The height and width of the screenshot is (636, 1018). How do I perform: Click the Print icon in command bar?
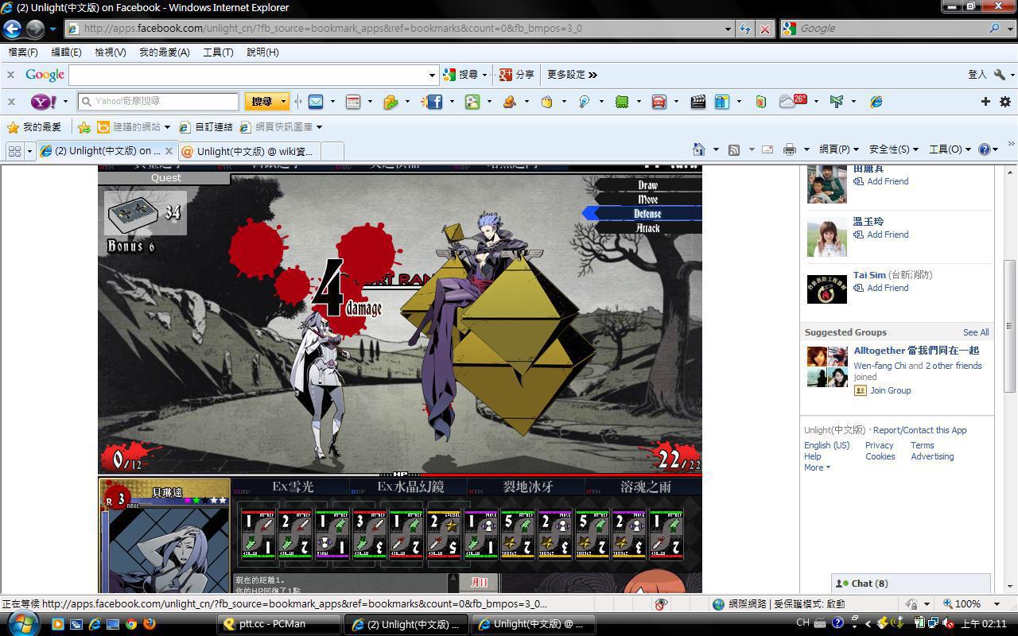pyautogui.click(x=789, y=149)
